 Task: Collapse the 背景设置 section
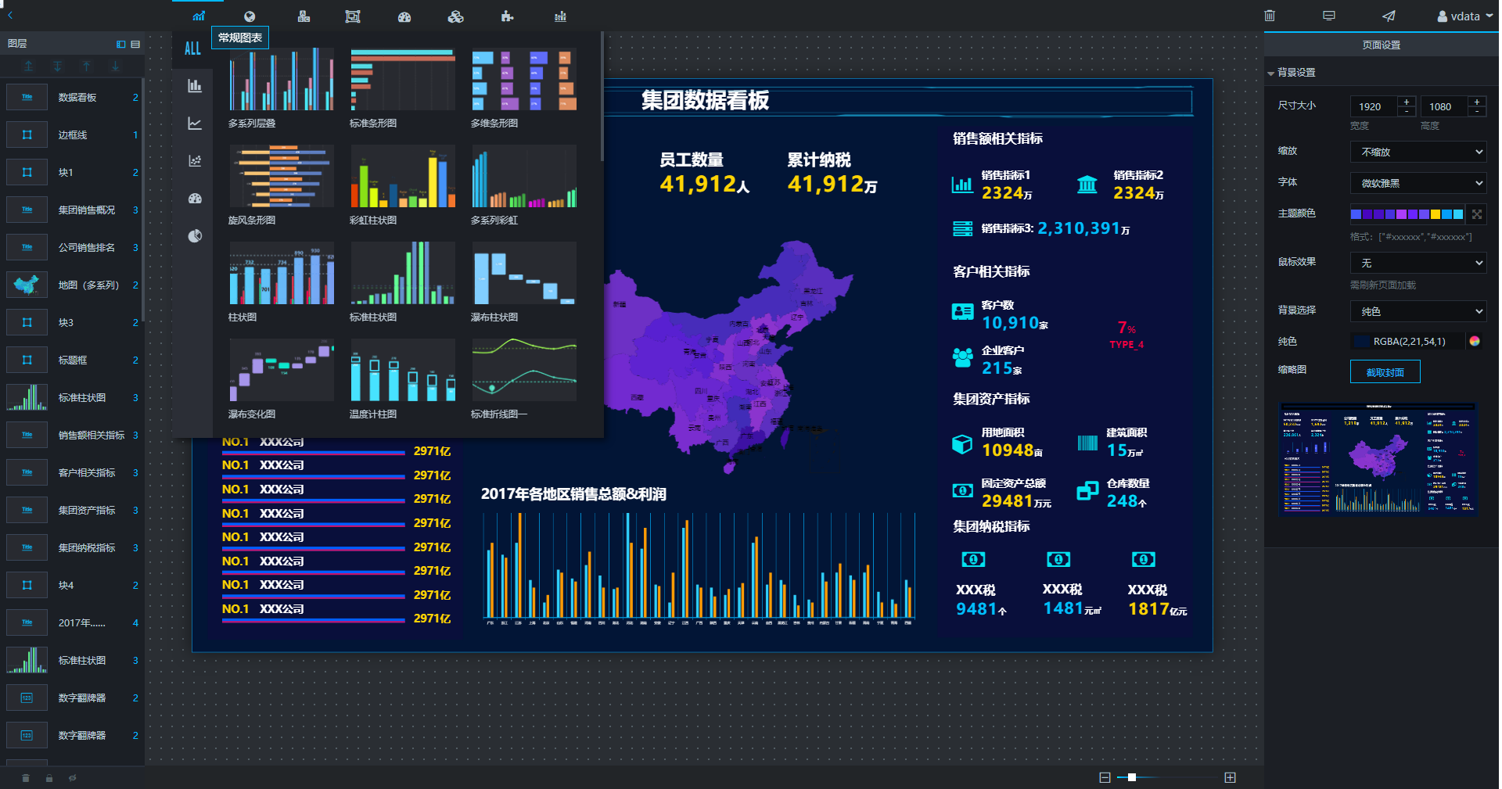click(1271, 72)
